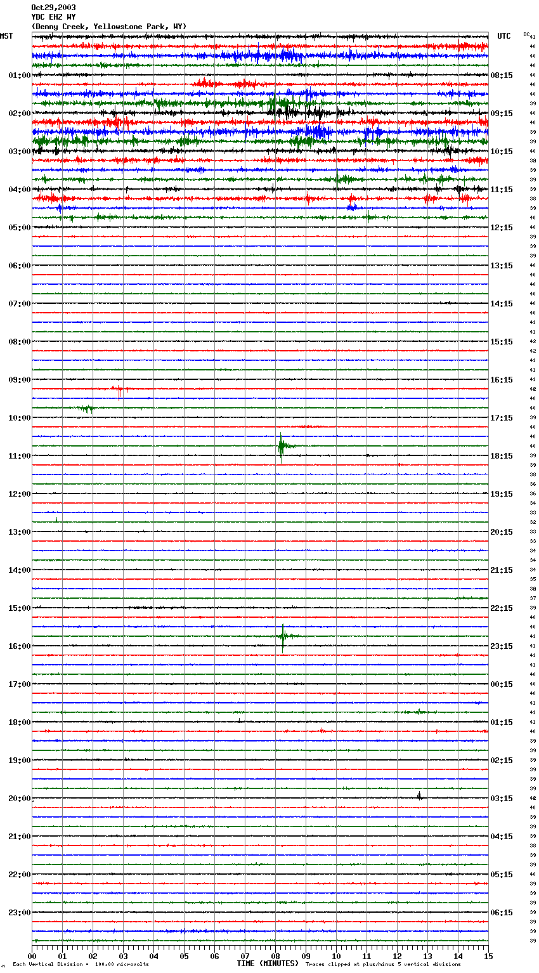This screenshot has width=539, height=973.
Task: Select the 16:00 MST time label
Action: click(19, 646)
